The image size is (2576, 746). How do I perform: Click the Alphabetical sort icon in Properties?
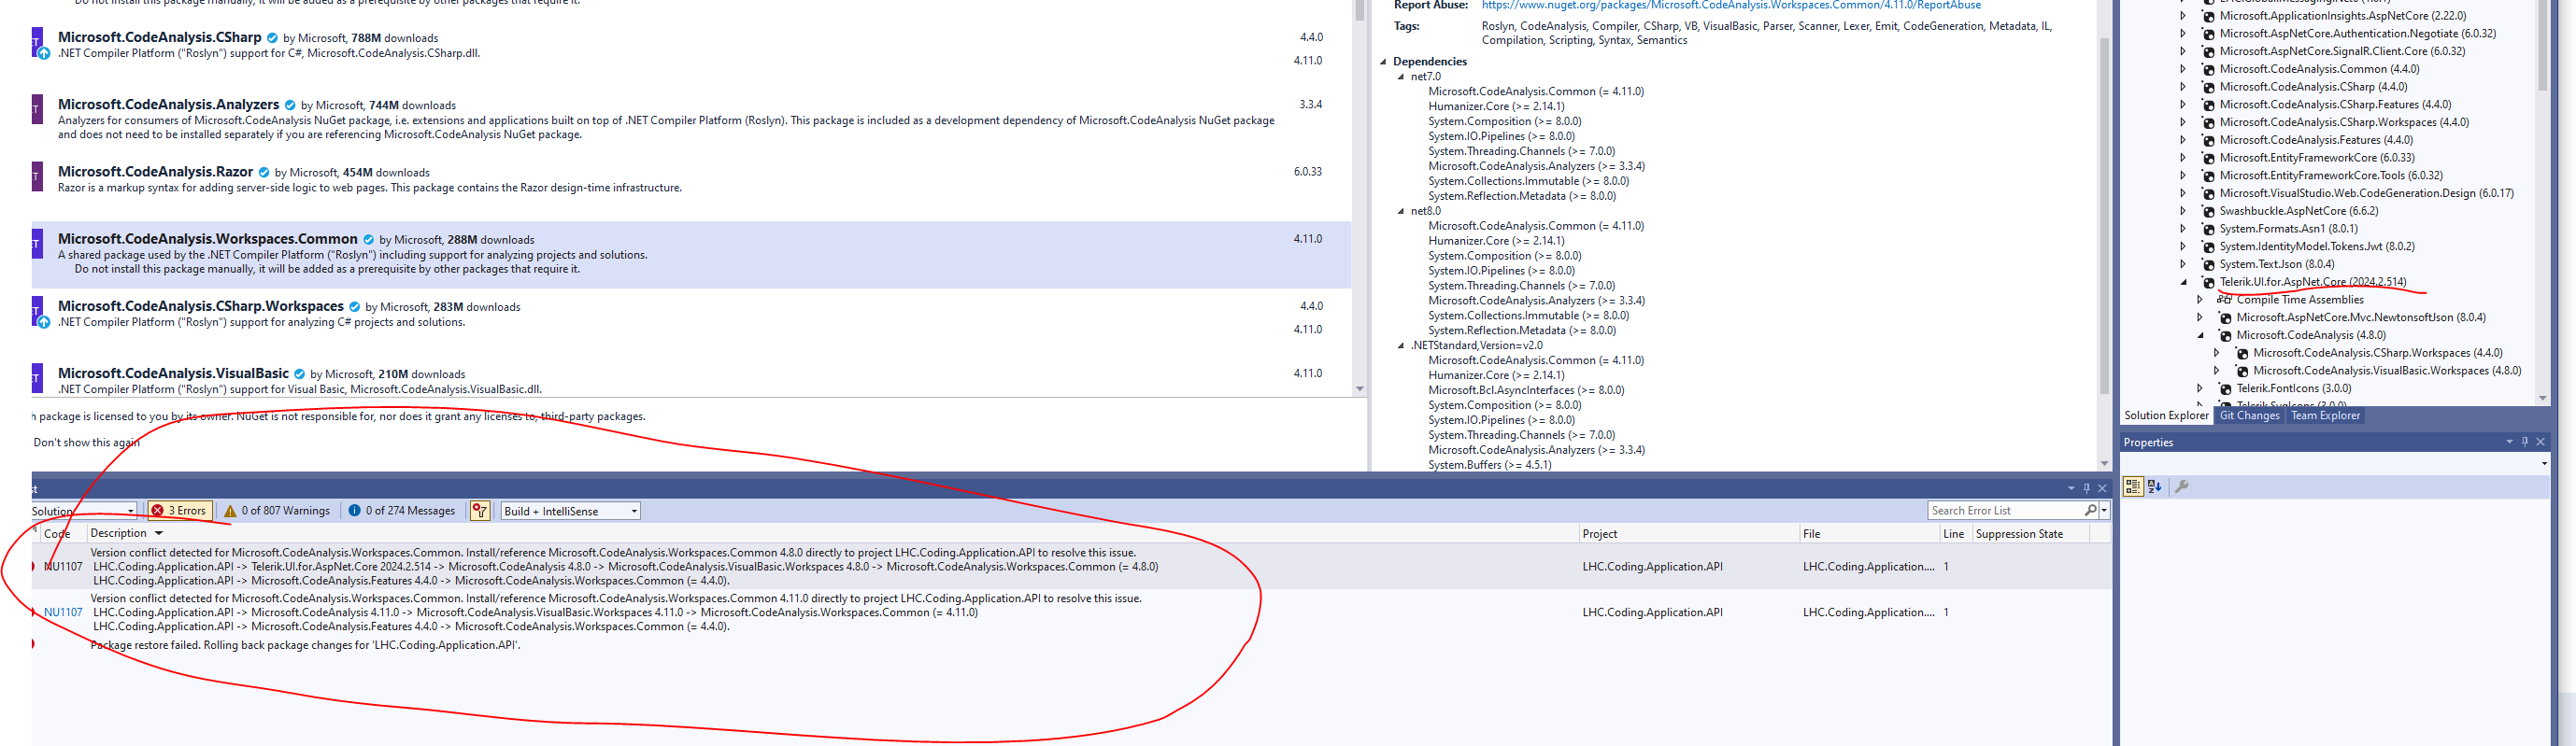point(2154,486)
